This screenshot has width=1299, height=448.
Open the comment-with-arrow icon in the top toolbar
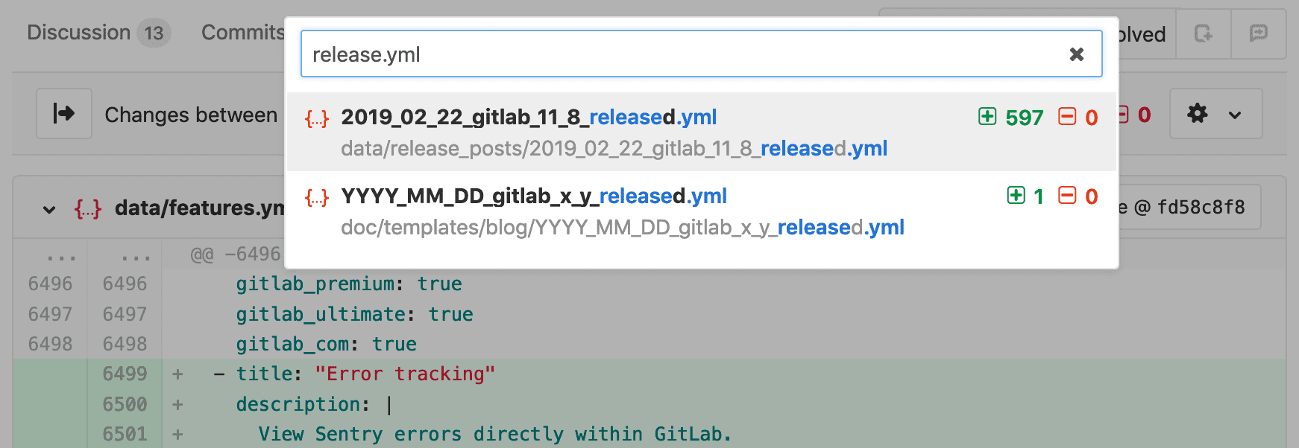[x=1259, y=33]
